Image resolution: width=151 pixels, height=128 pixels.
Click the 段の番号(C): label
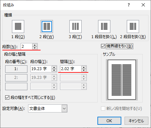[x=16, y=62]
